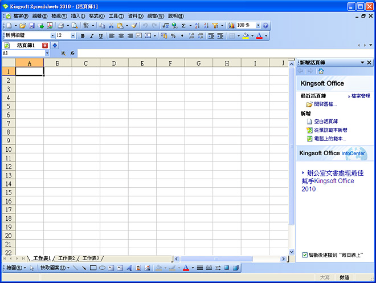Click the Print icon
The image size is (376, 283).
coord(61,26)
